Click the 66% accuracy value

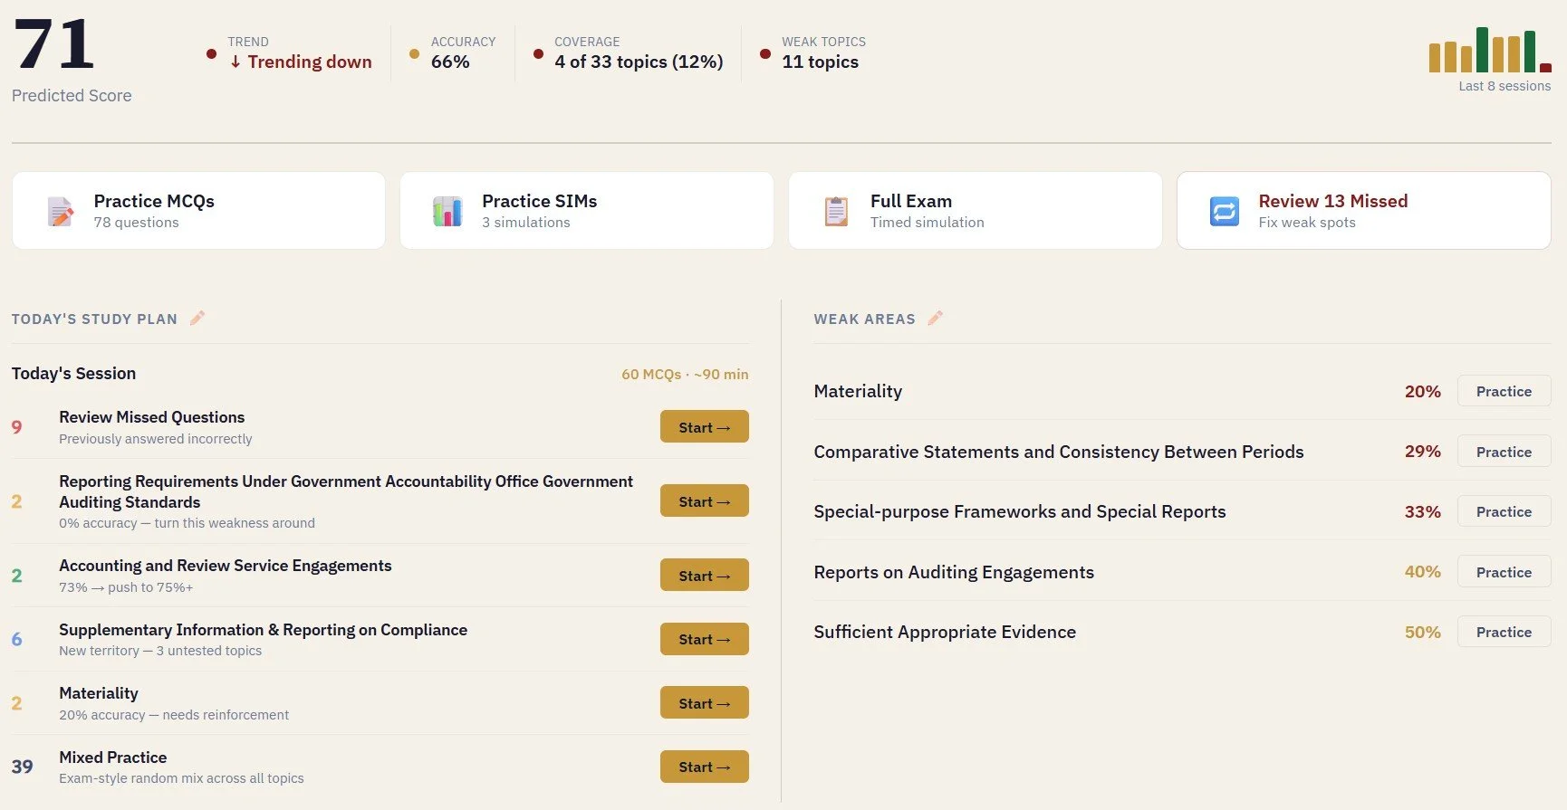pyautogui.click(x=450, y=62)
